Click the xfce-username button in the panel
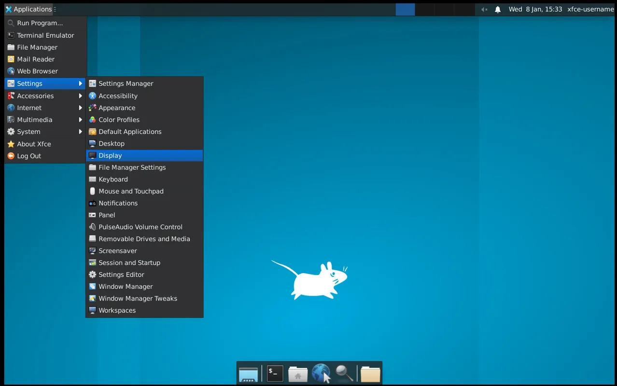Image resolution: width=617 pixels, height=386 pixels. click(590, 9)
